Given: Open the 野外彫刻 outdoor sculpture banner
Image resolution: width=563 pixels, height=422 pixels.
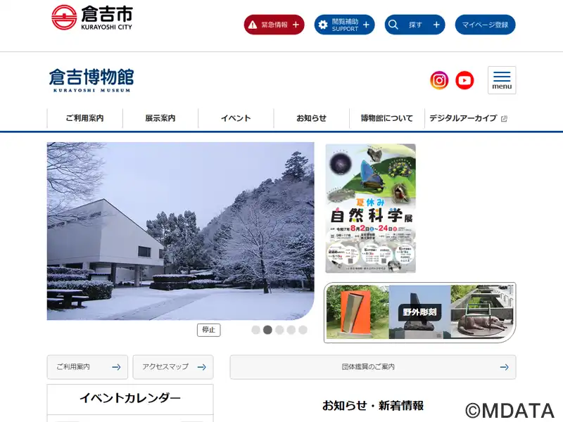Looking at the screenshot, I should [419, 312].
